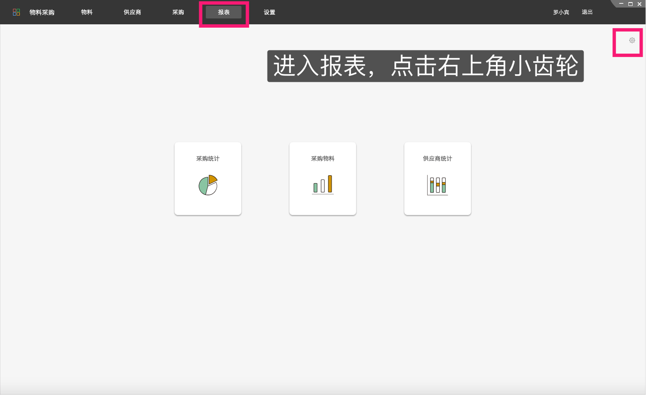Click the username 罗小宾
This screenshot has width=646, height=395.
pyautogui.click(x=561, y=12)
